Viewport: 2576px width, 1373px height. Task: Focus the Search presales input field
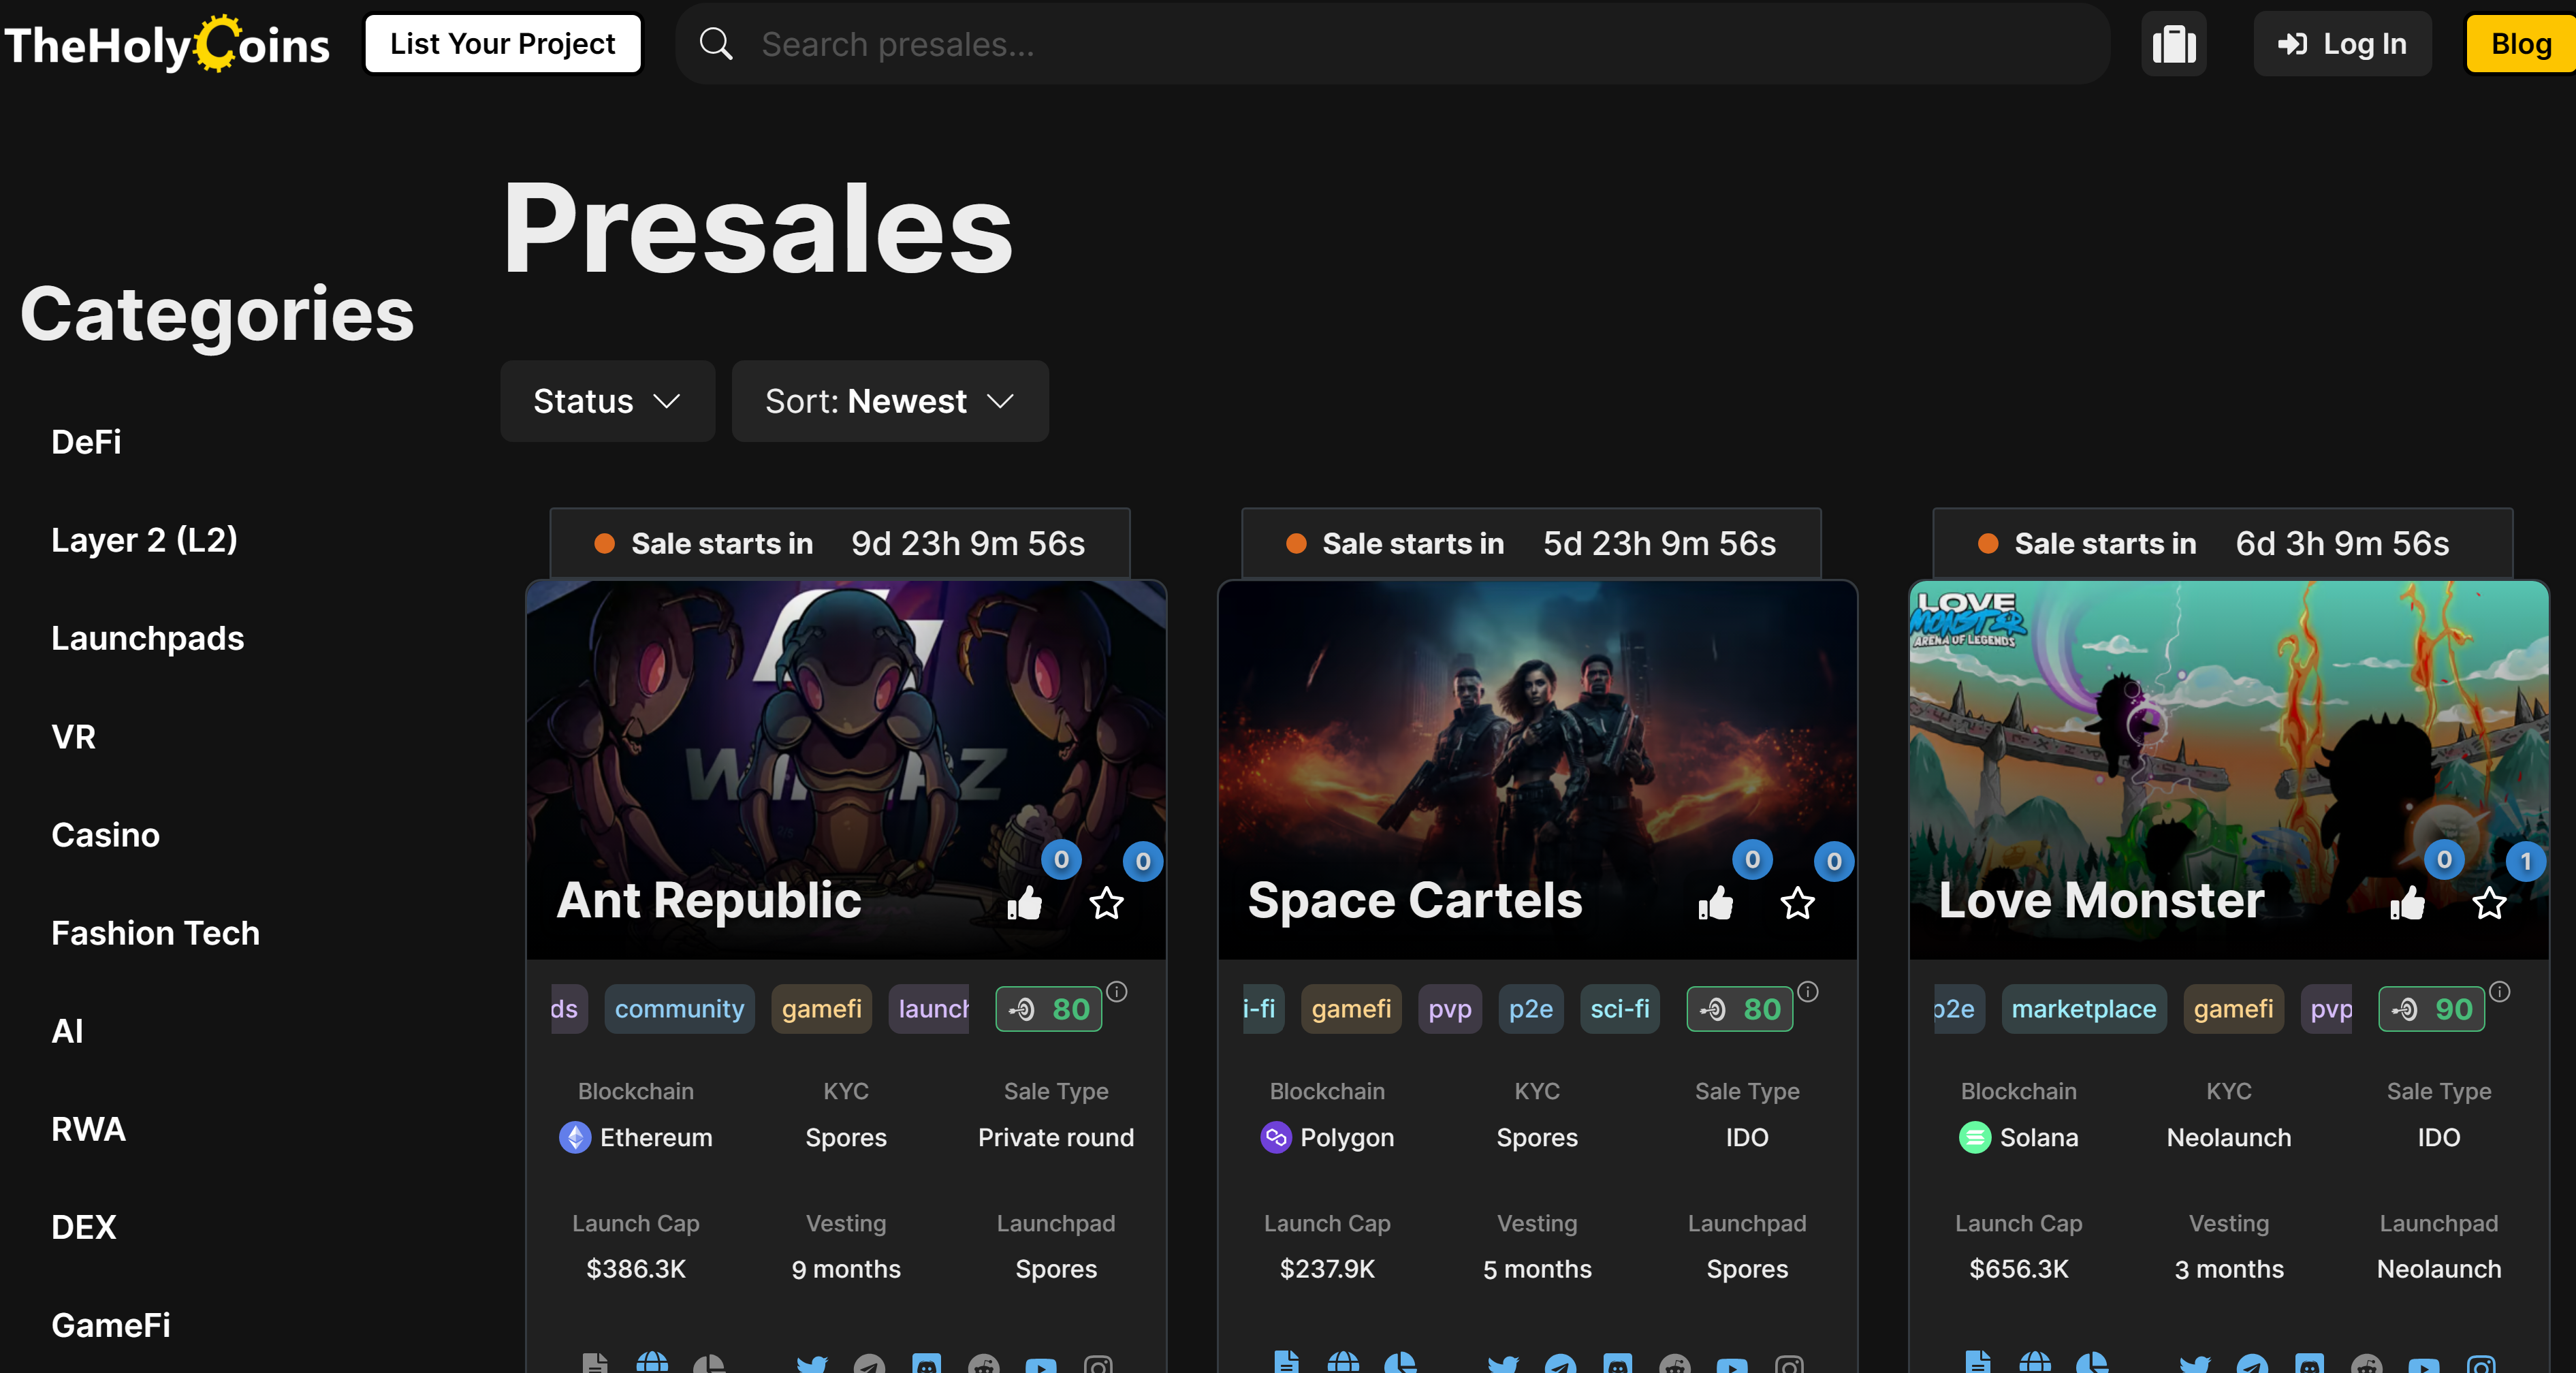click(1392, 44)
